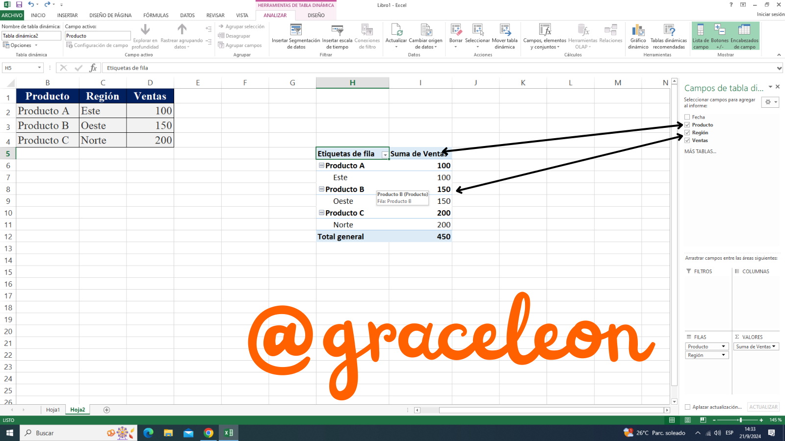Open the notification center in the taskbar
The image size is (785, 441).
coord(772,433)
